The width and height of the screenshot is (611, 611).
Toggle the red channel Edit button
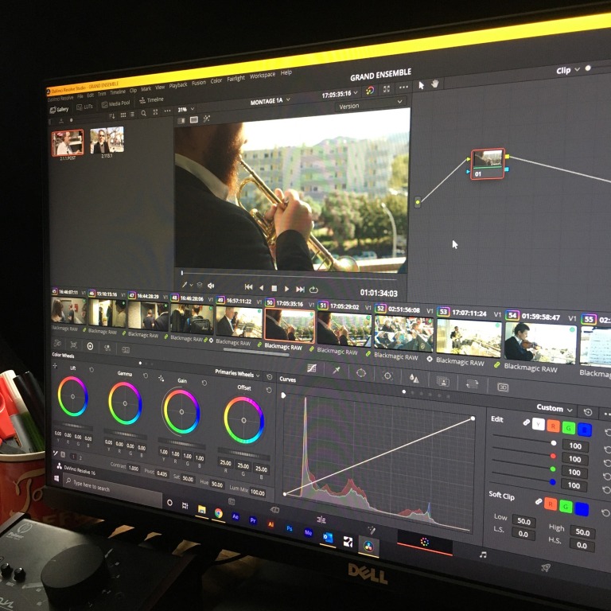tap(554, 426)
